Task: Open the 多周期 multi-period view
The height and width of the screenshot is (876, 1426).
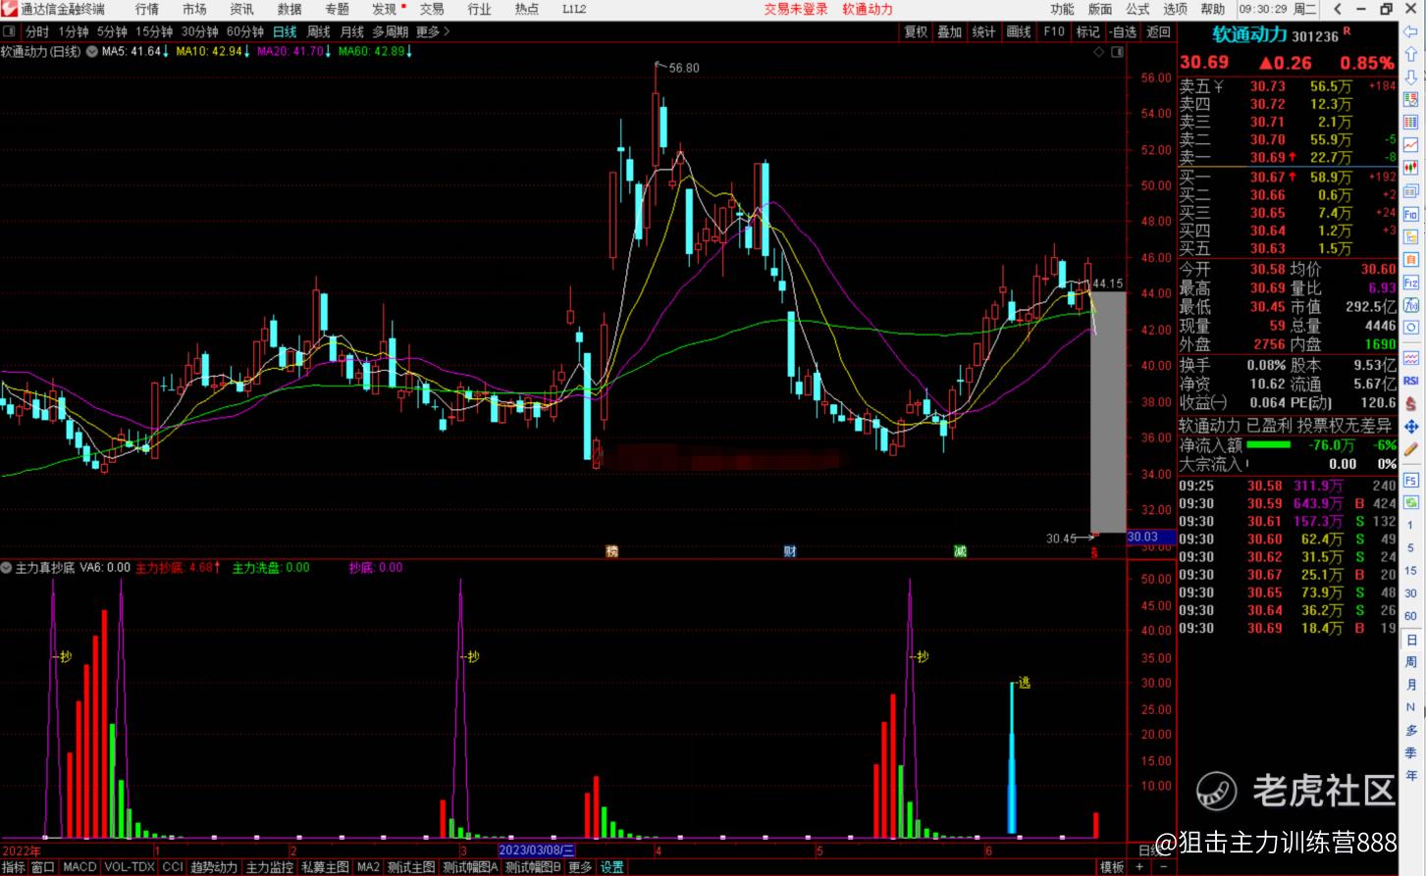Action: coord(390,31)
